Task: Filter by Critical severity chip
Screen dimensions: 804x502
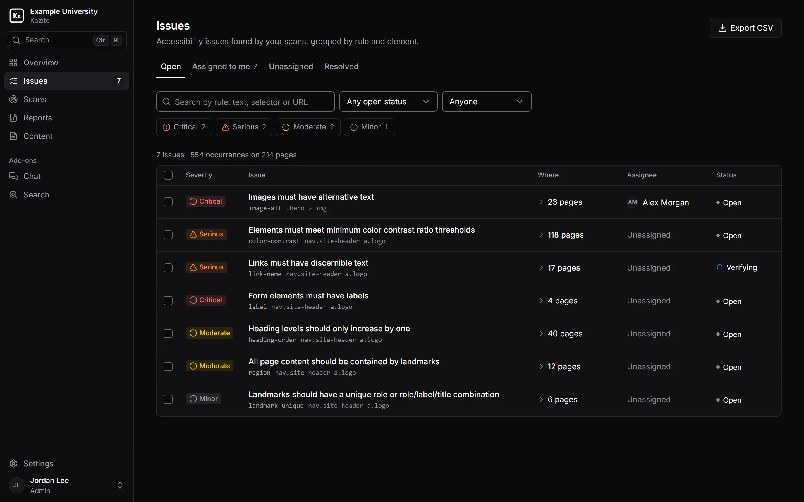Action: [x=184, y=127]
